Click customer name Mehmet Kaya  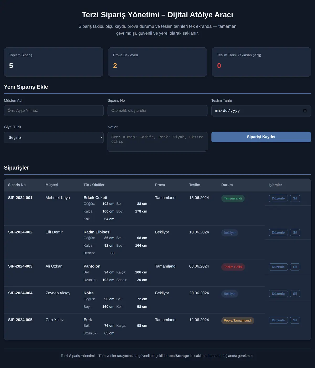pyautogui.click(x=58, y=198)
